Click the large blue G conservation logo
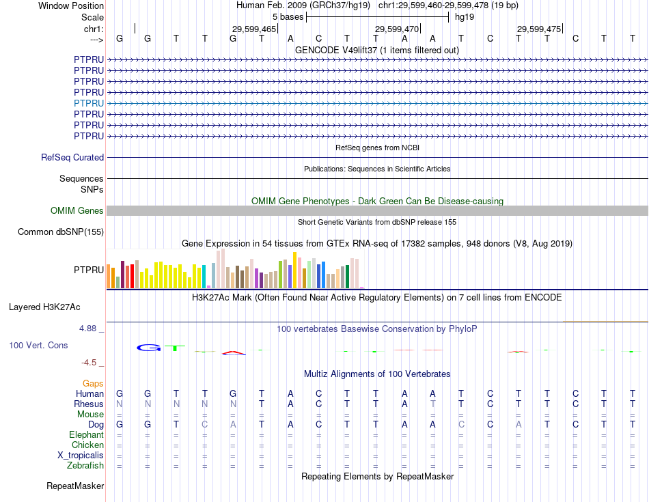This screenshot has width=649, height=502. 149,348
